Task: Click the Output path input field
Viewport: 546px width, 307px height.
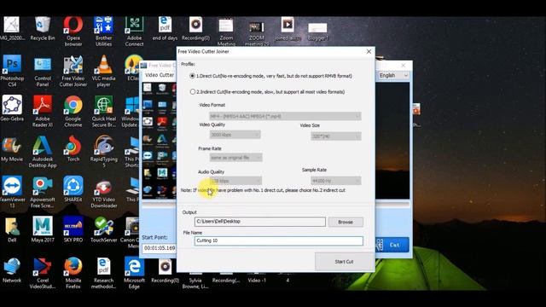Action: pos(259,222)
